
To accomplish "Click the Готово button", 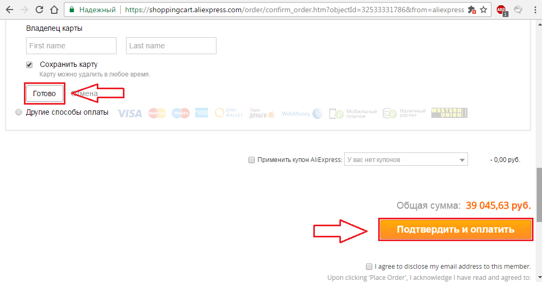I will click(44, 93).
